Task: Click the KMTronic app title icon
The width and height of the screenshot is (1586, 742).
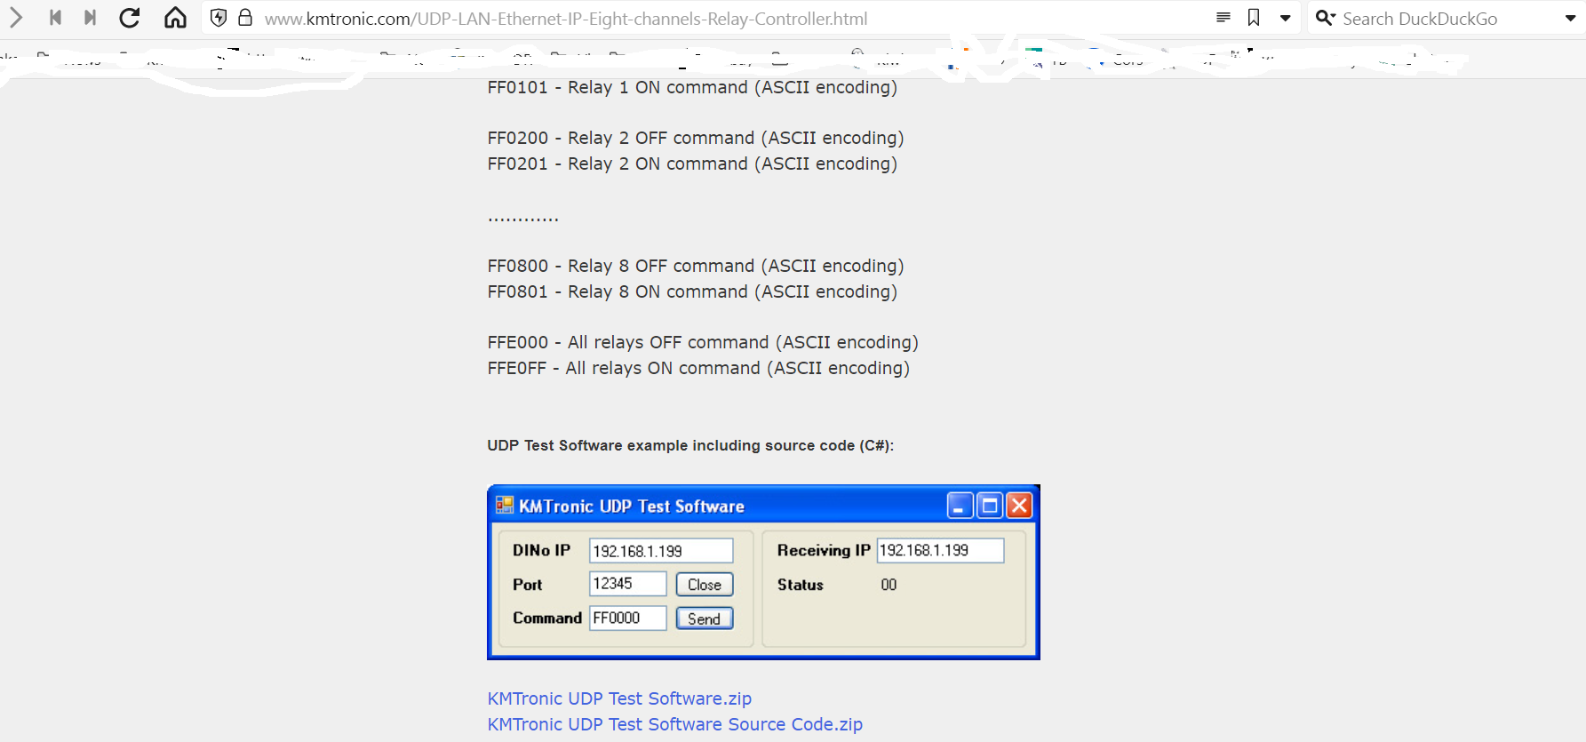Action: click(x=505, y=506)
